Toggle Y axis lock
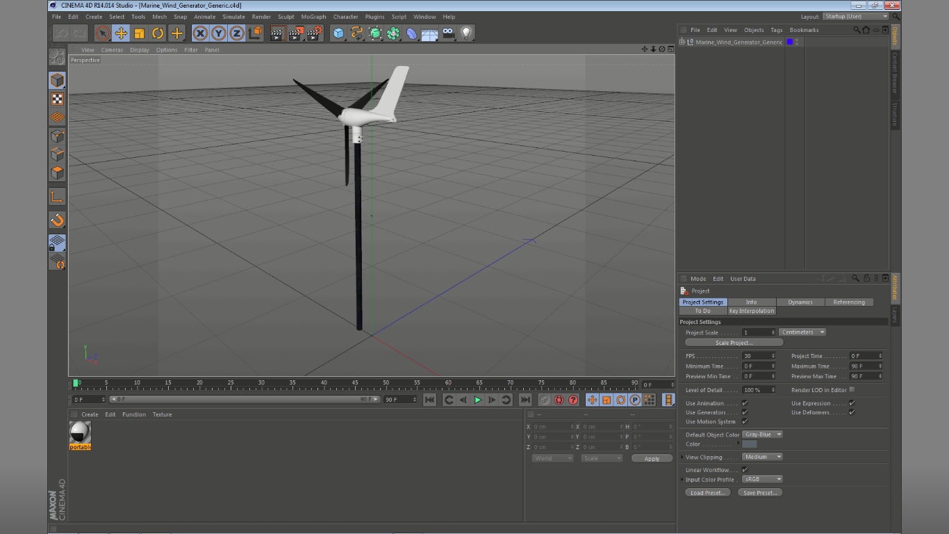 [219, 33]
